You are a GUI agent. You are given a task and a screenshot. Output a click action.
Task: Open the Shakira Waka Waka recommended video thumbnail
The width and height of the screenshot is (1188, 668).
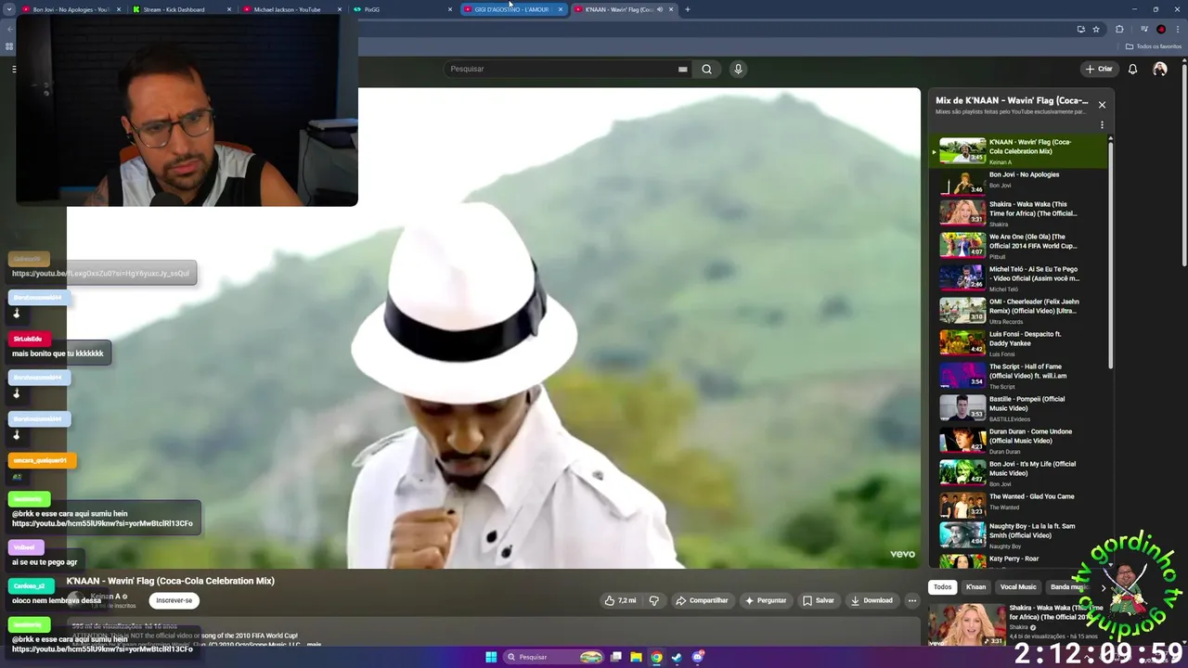point(967,623)
